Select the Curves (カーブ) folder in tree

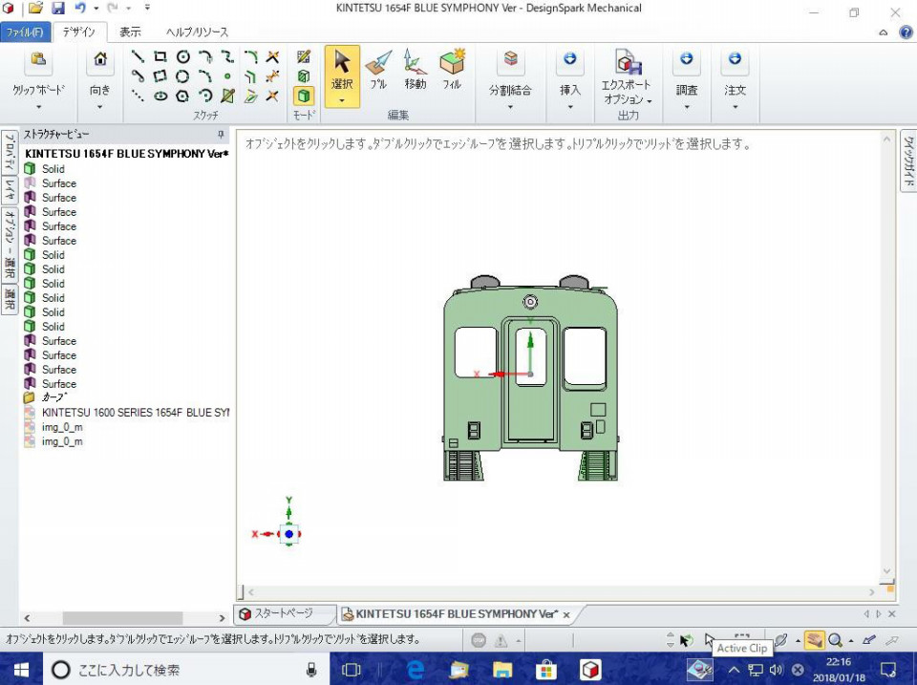(x=46, y=397)
